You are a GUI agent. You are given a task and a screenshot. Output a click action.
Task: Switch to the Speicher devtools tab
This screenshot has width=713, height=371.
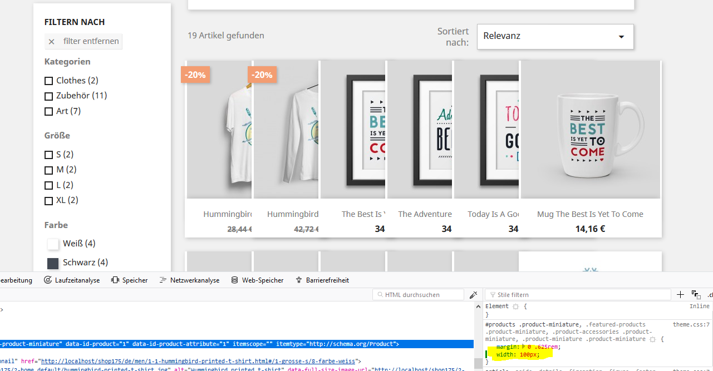pos(130,280)
